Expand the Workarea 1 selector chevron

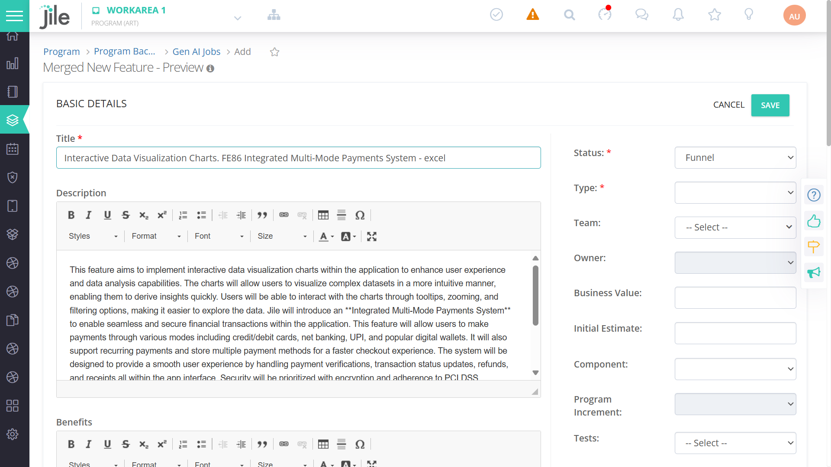[x=237, y=18]
